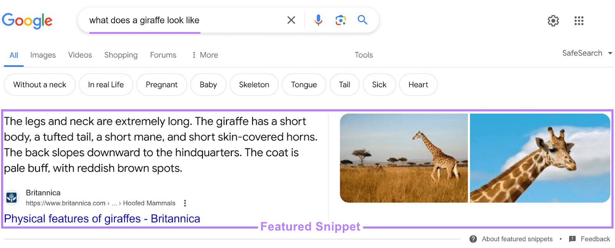Click the Britannica site favicon
The height and width of the screenshot is (248, 615).
(12, 197)
